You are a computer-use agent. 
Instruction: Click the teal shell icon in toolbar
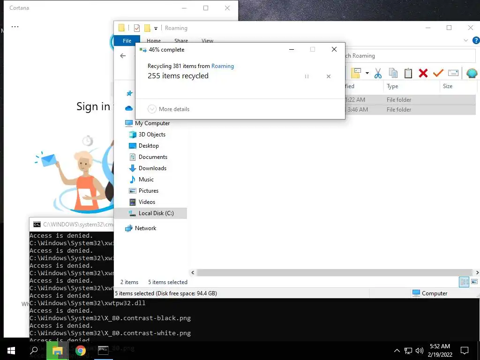click(472, 73)
